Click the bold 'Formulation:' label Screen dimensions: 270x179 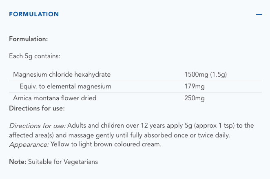click(29, 40)
